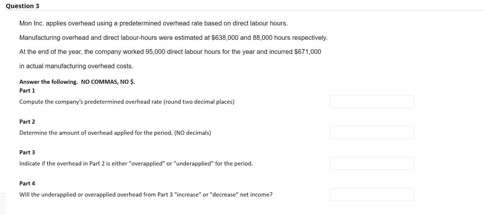
Task: Click the 95,000 direct labour hours sentence
Action: pyautogui.click(x=170, y=52)
